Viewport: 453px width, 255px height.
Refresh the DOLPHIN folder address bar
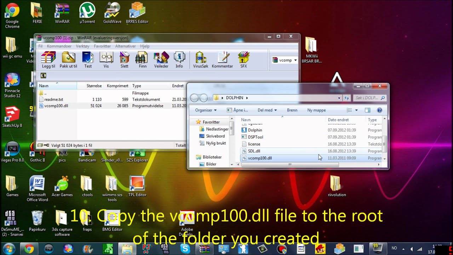(x=347, y=98)
